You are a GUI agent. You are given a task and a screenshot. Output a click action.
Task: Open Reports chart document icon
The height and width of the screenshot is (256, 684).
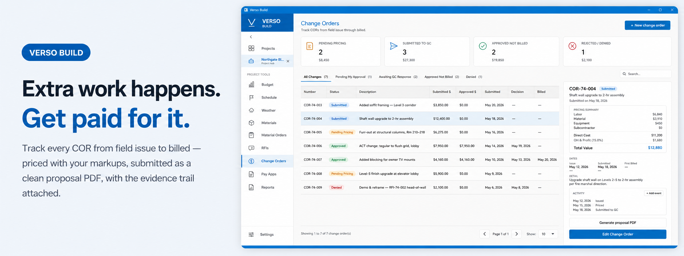[251, 187]
